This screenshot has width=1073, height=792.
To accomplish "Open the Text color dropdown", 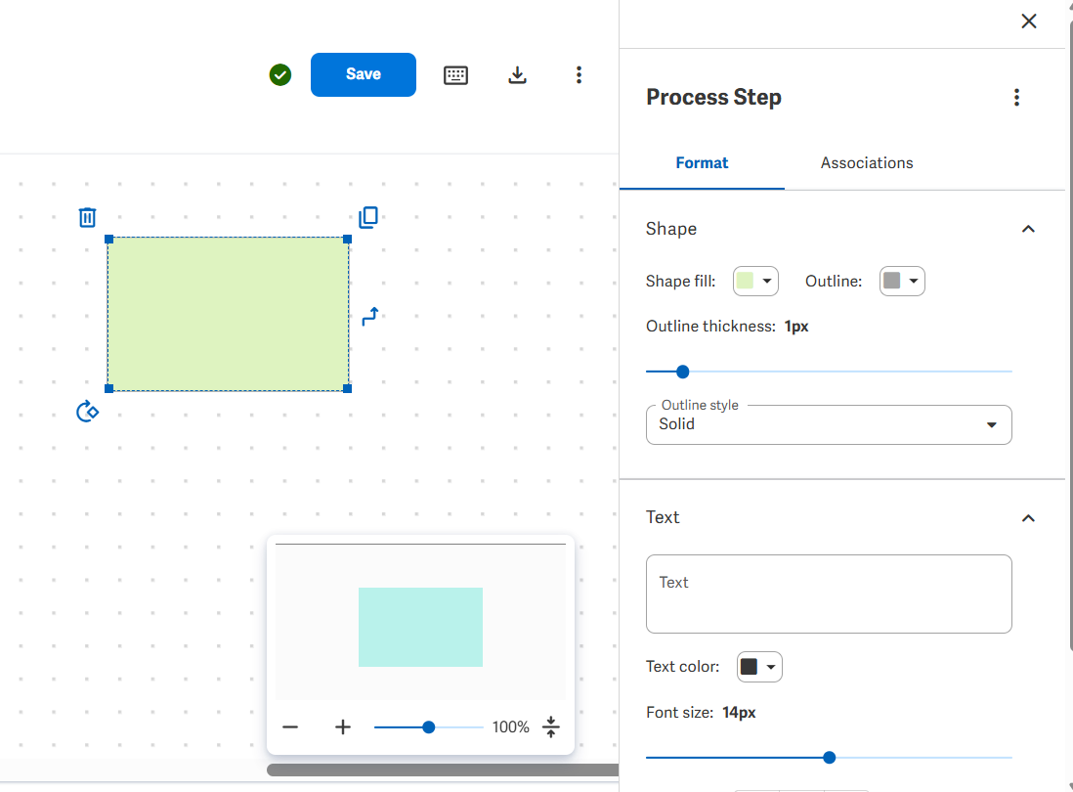I will coord(759,667).
